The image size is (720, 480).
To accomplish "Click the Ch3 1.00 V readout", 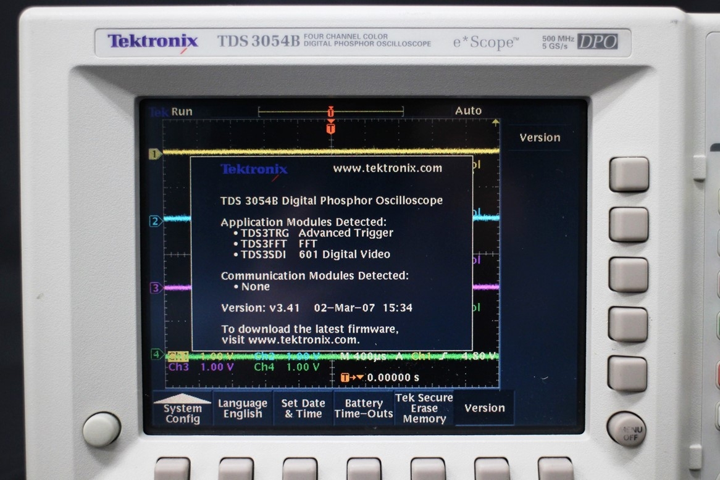I will (x=201, y=367).
